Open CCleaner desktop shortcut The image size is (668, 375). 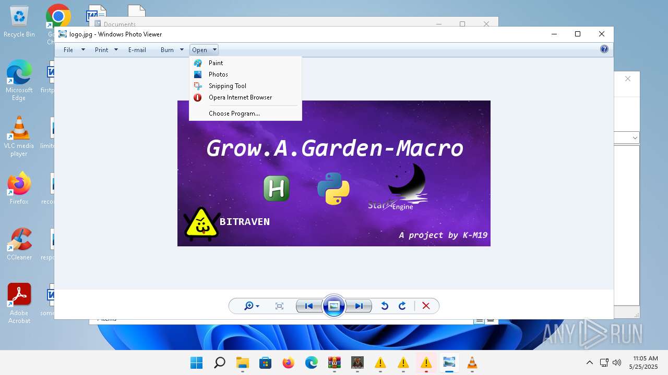(x=19, y=244)
